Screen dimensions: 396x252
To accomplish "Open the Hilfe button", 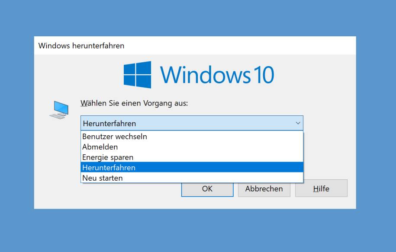I will [x=321, y=189].
